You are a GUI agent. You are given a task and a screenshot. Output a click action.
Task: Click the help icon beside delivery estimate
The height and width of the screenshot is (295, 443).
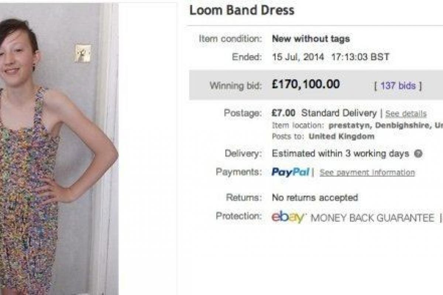[418, 154]
